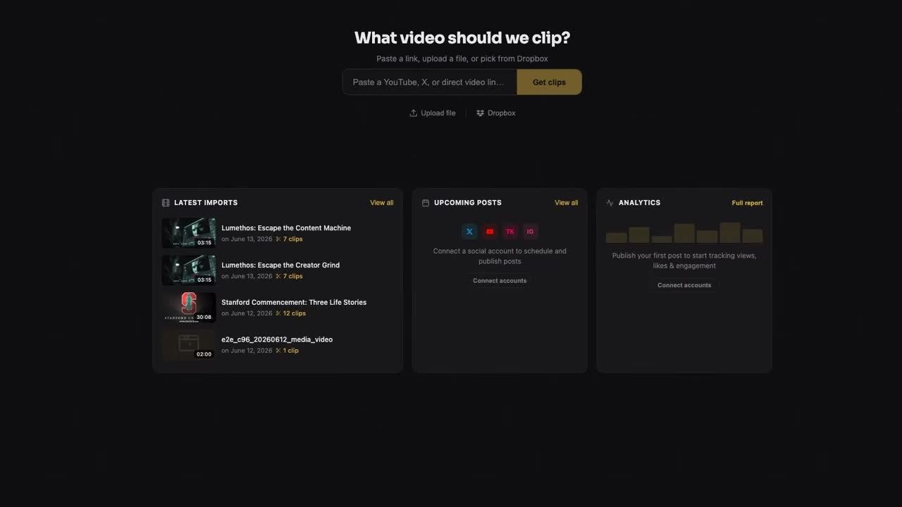Click the X social account icon
The width and height of the screenshot is (902, 507).
click(469, 231)
